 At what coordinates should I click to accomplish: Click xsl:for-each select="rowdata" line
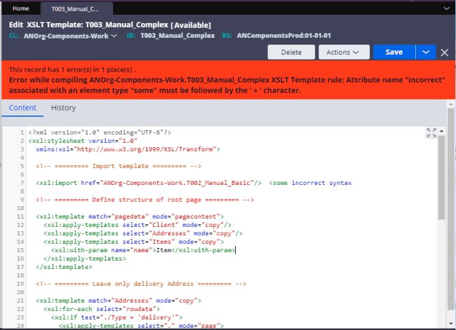click(x=102, y=309)
